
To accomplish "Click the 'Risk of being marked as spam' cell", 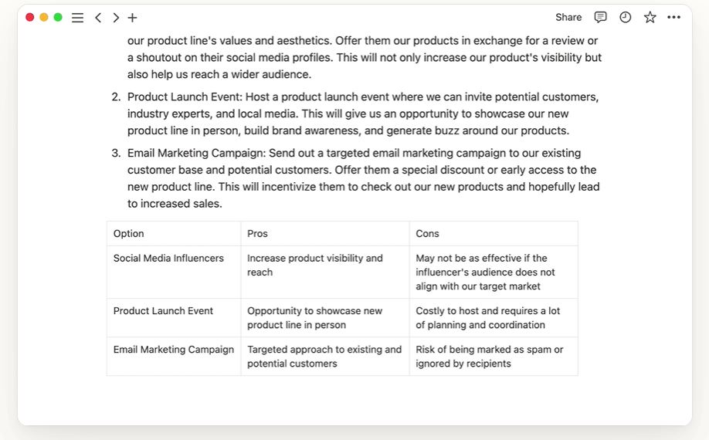I will click(x=494, y=356).
